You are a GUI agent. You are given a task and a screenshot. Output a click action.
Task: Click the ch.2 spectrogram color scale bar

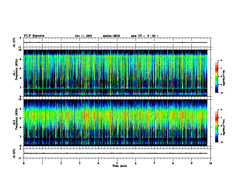tap(216, 126)
